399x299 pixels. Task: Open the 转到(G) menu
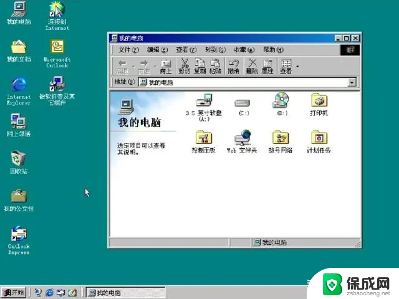click(x=215, y=50)
